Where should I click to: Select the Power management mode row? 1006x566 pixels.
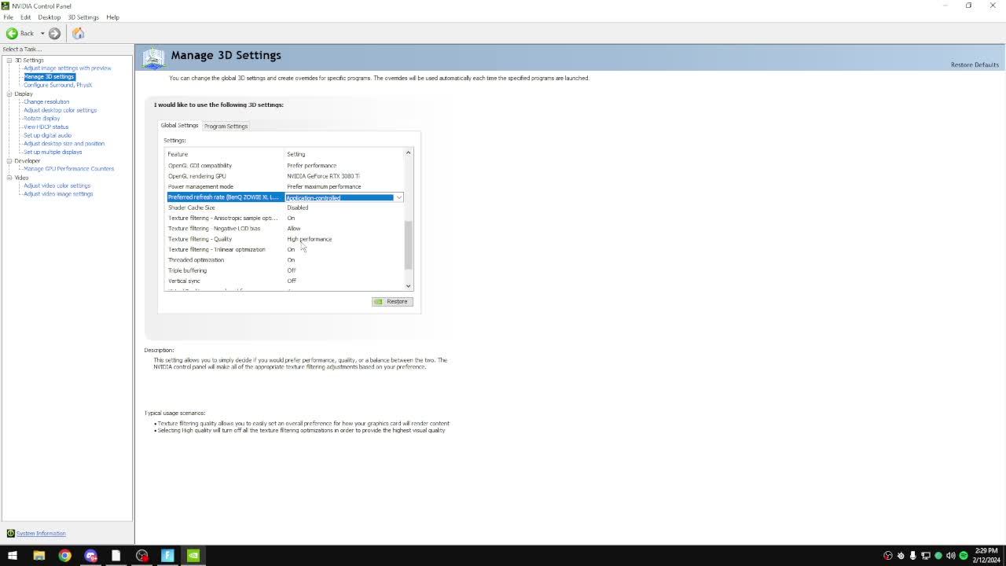(285, 186)
